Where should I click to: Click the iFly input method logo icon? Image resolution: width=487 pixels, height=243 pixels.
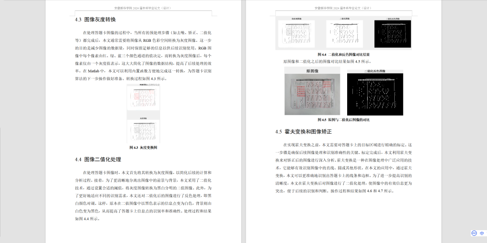tap(474, 233)
